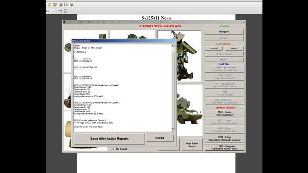Click the blue 'Cold War' section label
The image size is (308, 173).
pyautogui.click(x=224, y=64)
